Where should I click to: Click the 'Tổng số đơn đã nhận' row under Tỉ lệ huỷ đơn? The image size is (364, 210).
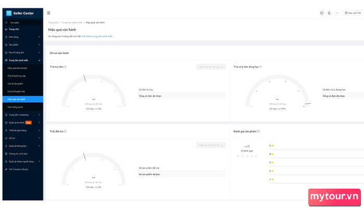pos(181,96)
